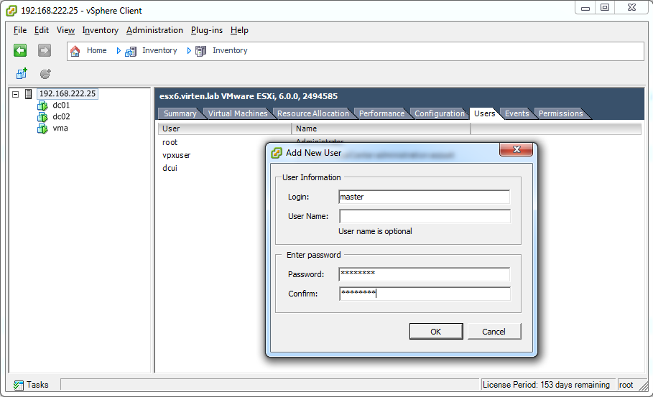Sort by the Name column header
653x397 pixels.
click(x=381, y=129)
